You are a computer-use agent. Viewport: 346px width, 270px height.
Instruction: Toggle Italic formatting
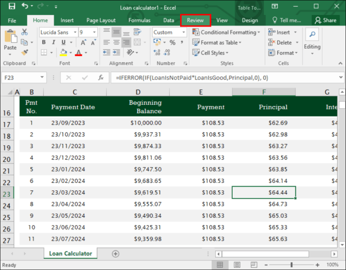(53, 42)
